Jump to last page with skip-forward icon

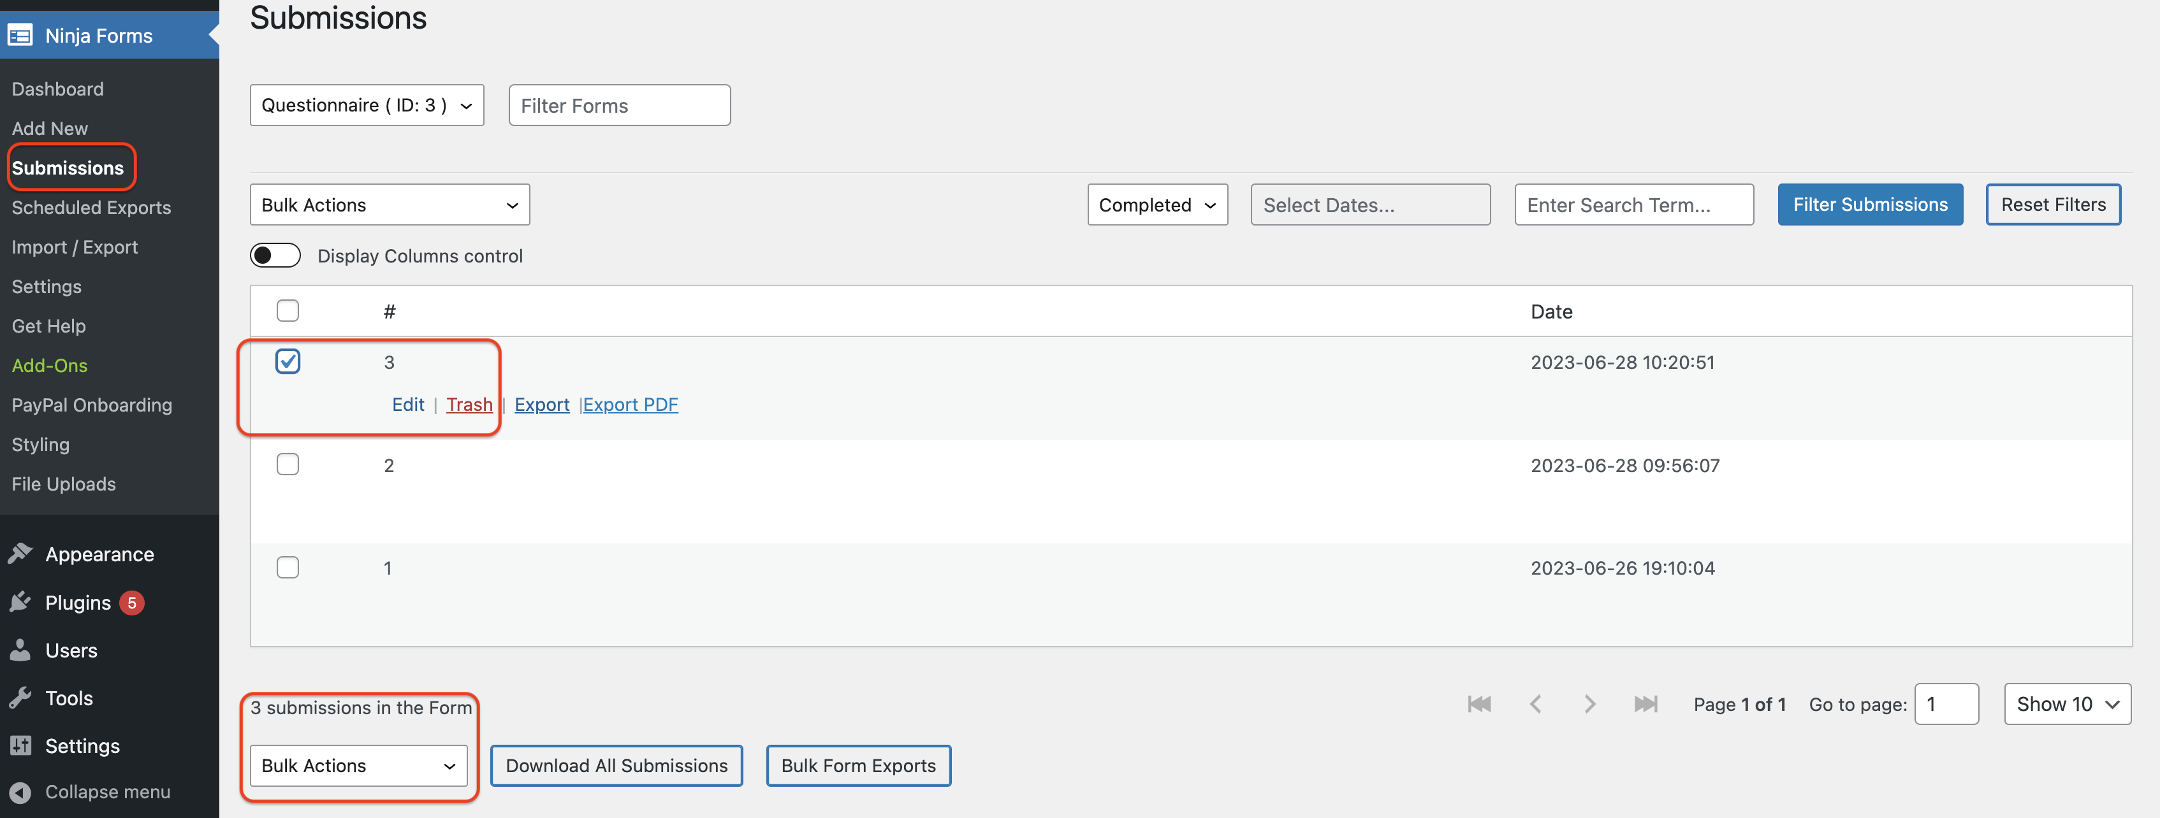pyautogui.click(x=1645, y=704)
